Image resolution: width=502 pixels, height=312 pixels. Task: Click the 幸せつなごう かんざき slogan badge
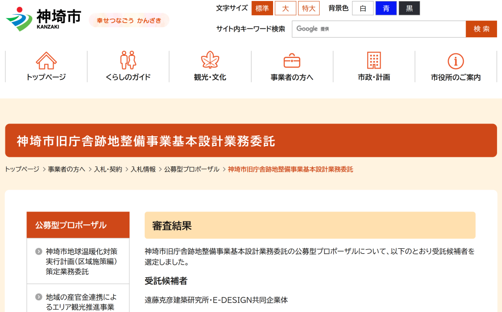tap(128, 21)
